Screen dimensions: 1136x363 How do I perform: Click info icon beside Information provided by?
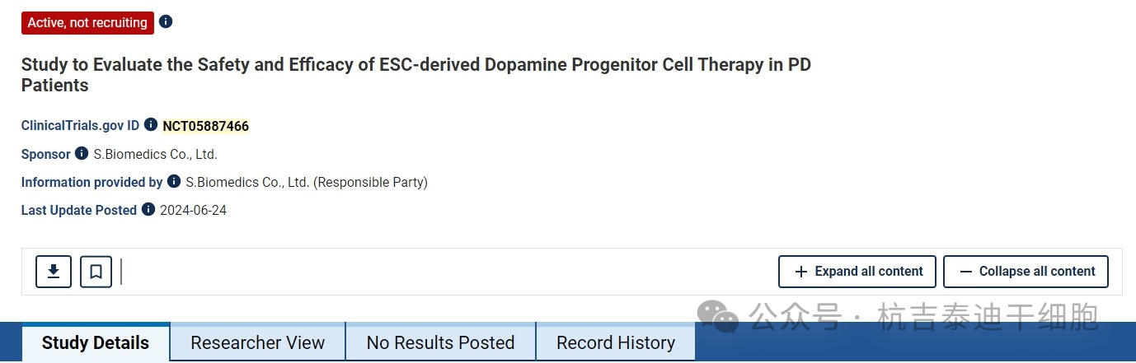(174, 181)
